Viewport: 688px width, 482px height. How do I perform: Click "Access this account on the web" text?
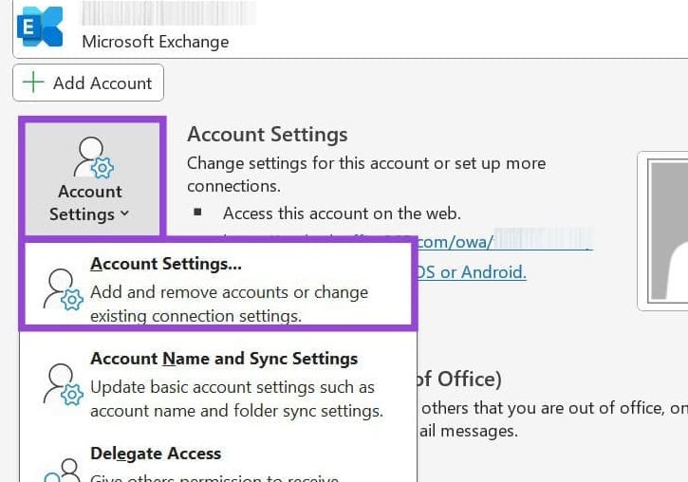(342, 213)
